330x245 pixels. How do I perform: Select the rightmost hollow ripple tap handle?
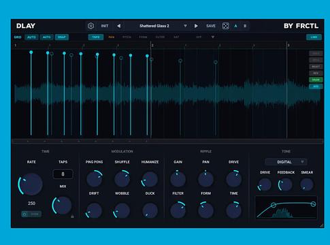pyautogui.click(x=216, y=62)
